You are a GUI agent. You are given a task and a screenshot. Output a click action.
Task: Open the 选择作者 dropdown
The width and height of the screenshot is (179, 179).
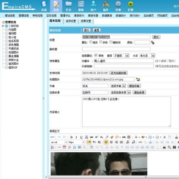118,86
